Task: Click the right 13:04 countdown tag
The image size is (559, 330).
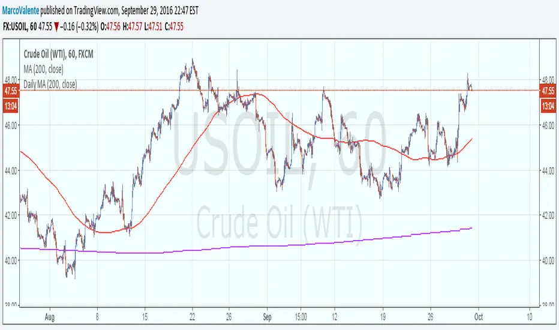Action: [x=548, y=106]
